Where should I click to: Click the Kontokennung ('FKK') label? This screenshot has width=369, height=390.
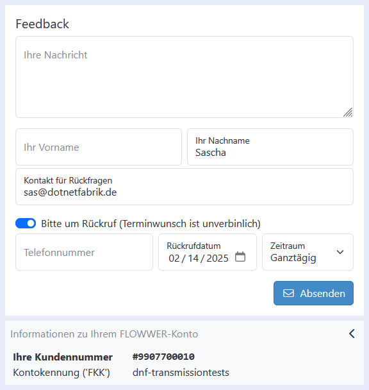(x=61, y=373)
